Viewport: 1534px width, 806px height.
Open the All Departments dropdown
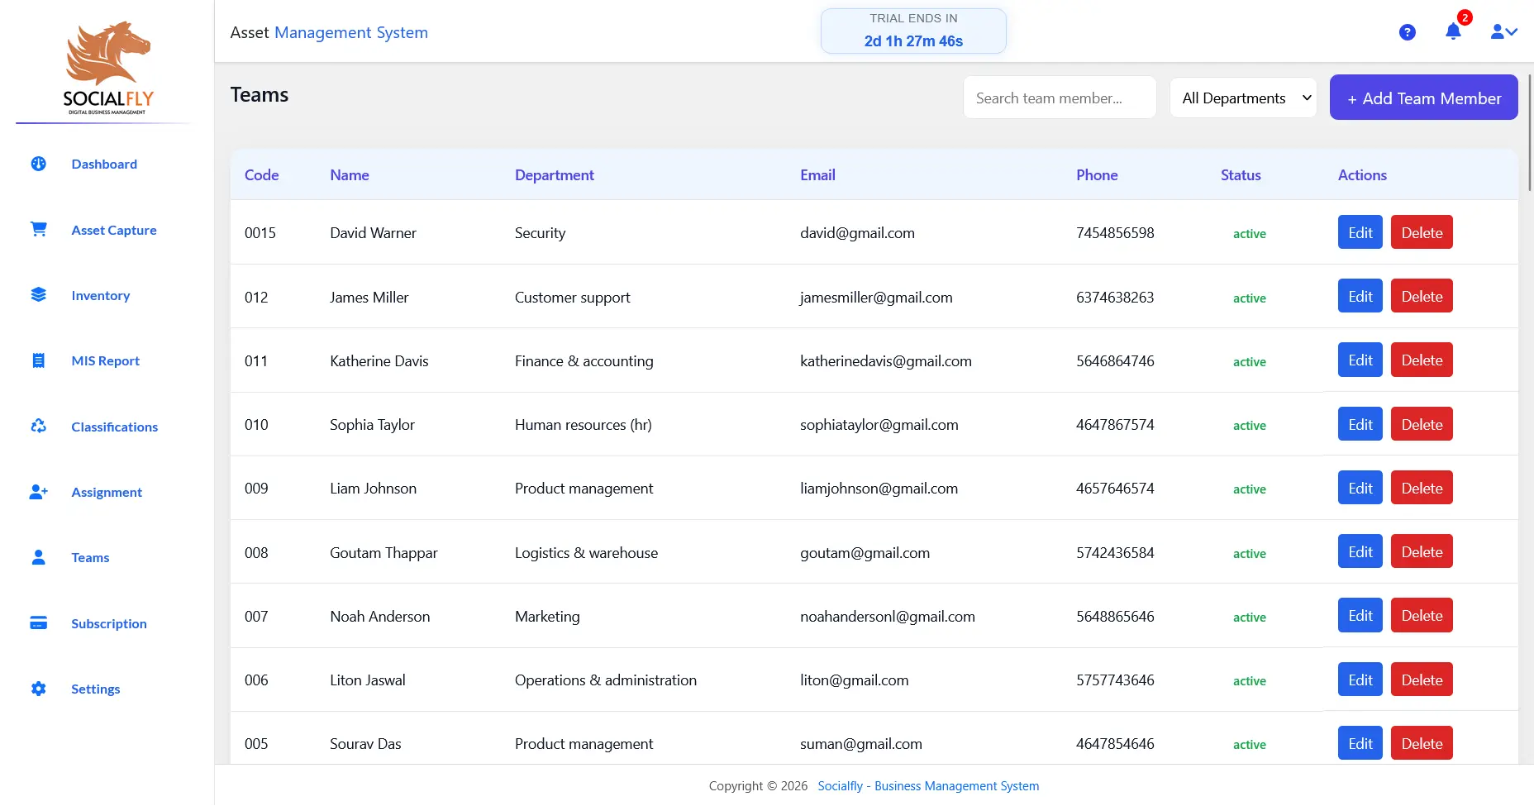[1243, 98]
